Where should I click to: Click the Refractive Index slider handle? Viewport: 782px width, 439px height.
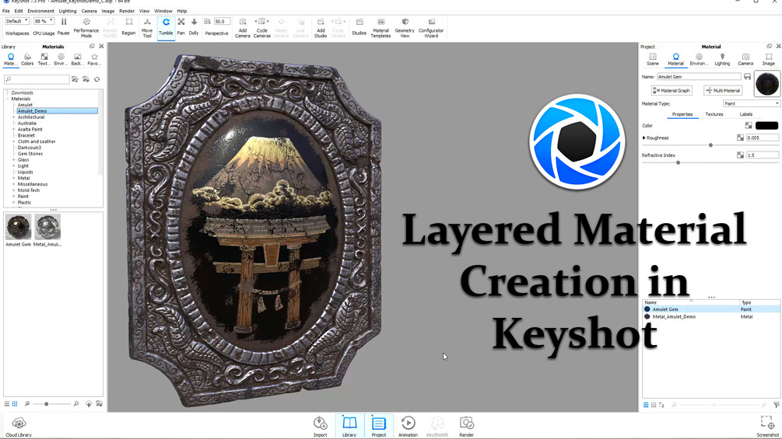[679, 162]
